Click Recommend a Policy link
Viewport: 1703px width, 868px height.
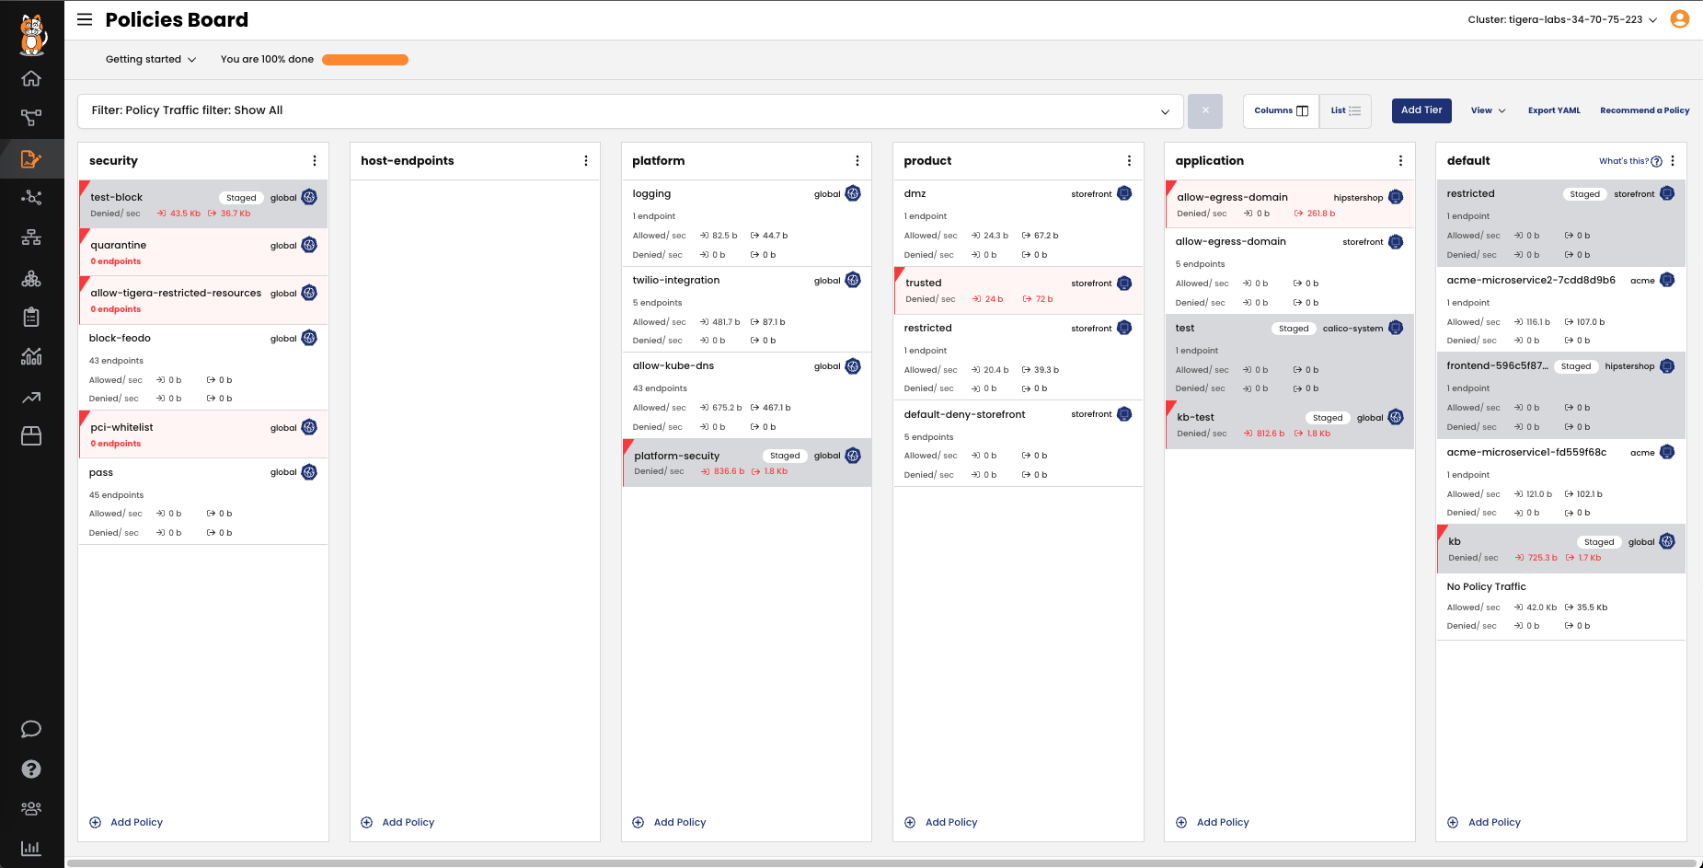(x=1644, y=110)
